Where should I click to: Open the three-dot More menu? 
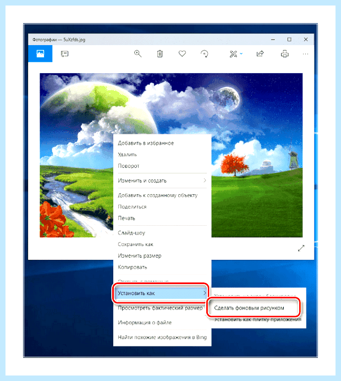306,54
